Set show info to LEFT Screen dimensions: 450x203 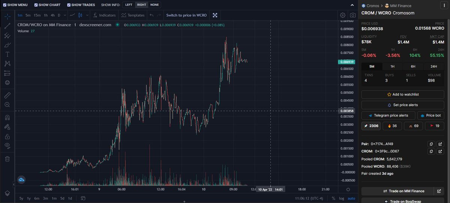click(129, 5)
